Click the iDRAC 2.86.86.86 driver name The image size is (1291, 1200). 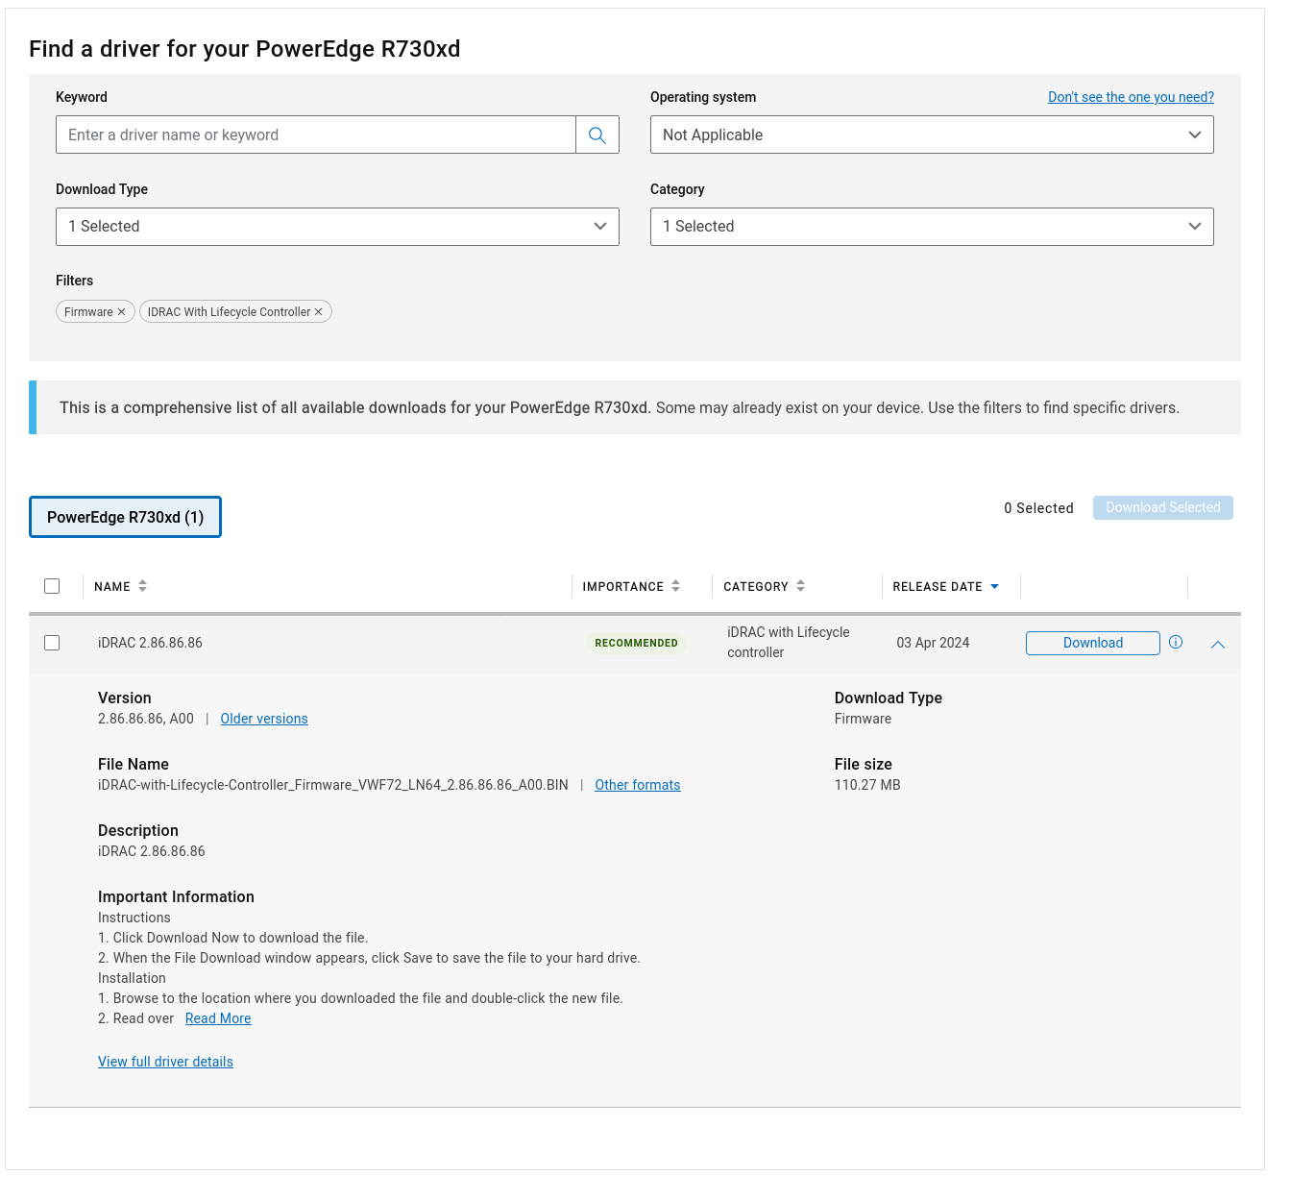coord(150,643)
